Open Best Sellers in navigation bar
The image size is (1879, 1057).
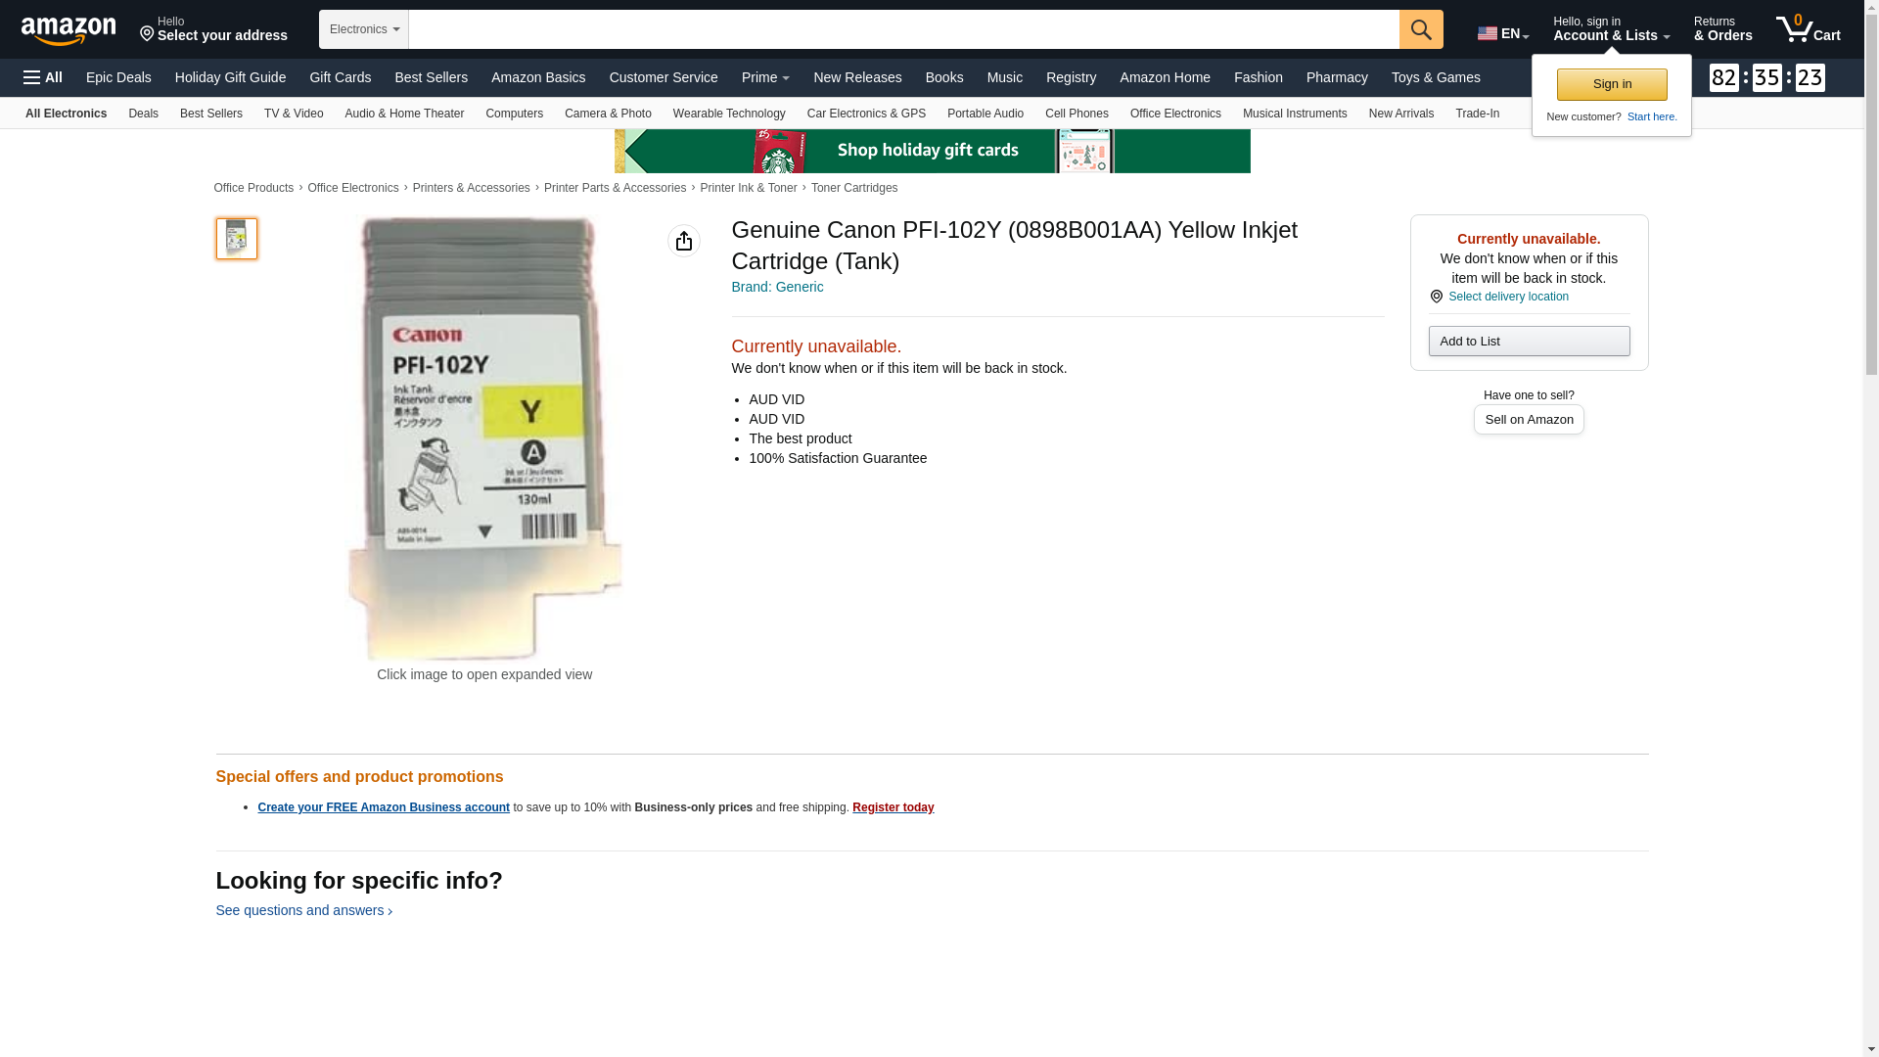point(431,77)
